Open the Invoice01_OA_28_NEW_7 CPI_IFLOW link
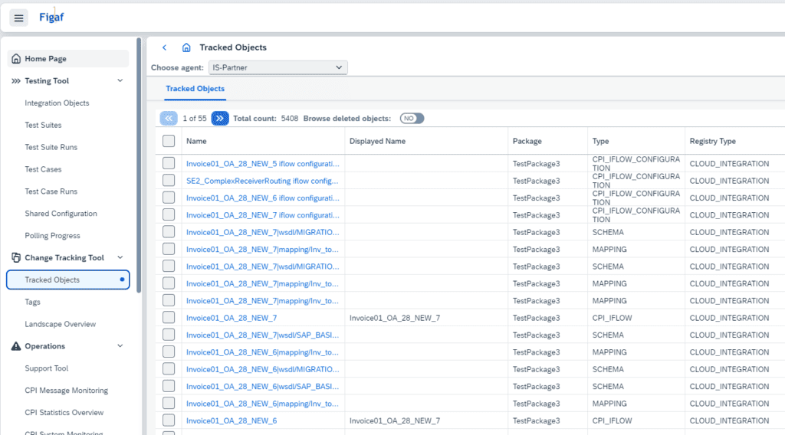This screenshot has width=785, height=435. click(x=232, y=318)
